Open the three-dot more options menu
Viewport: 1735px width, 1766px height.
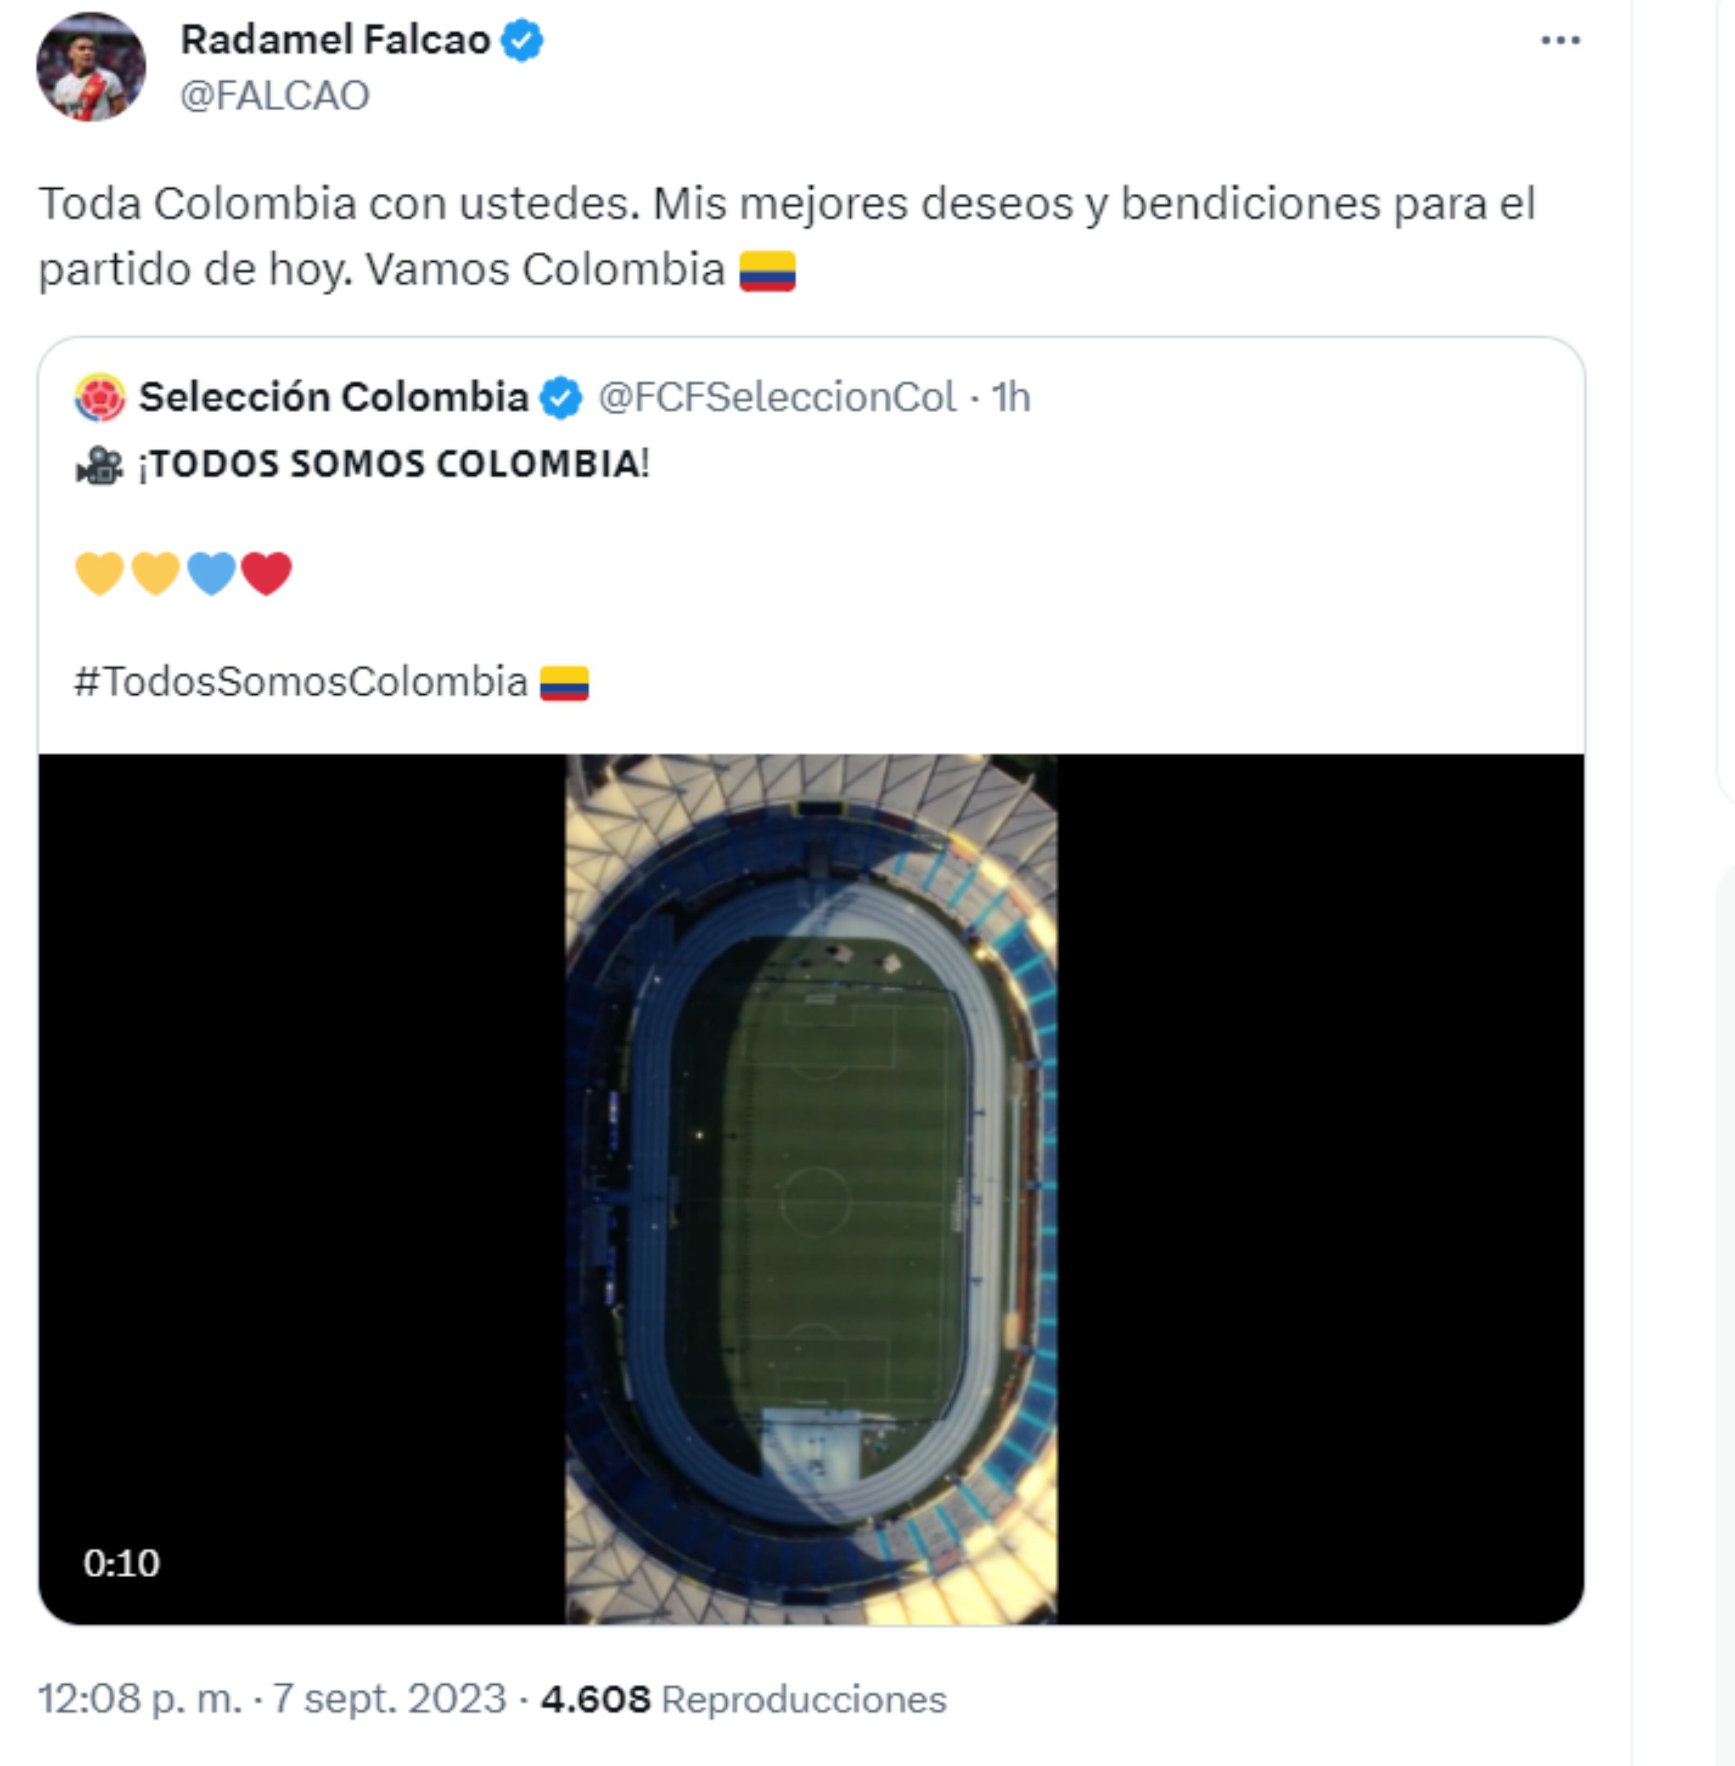[x=1559, y=41]
